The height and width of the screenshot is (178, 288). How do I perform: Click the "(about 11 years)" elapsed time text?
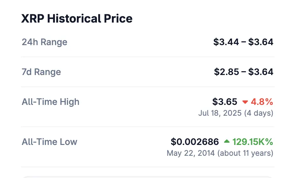245,153
